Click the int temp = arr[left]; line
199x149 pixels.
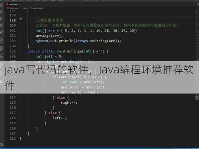[82, 82]
